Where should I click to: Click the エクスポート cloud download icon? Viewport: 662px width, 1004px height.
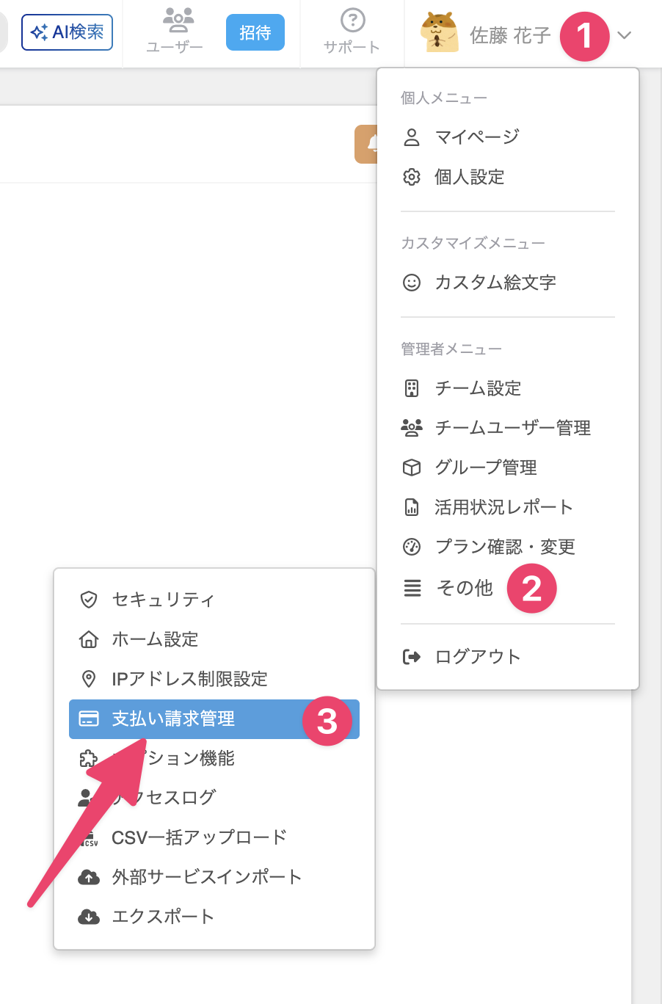point(89,917)
